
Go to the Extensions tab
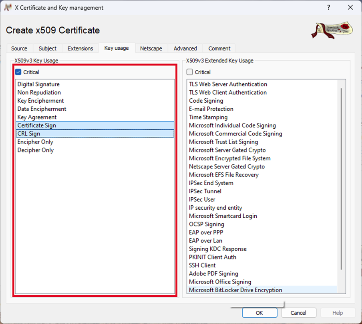tap(80, 49)
